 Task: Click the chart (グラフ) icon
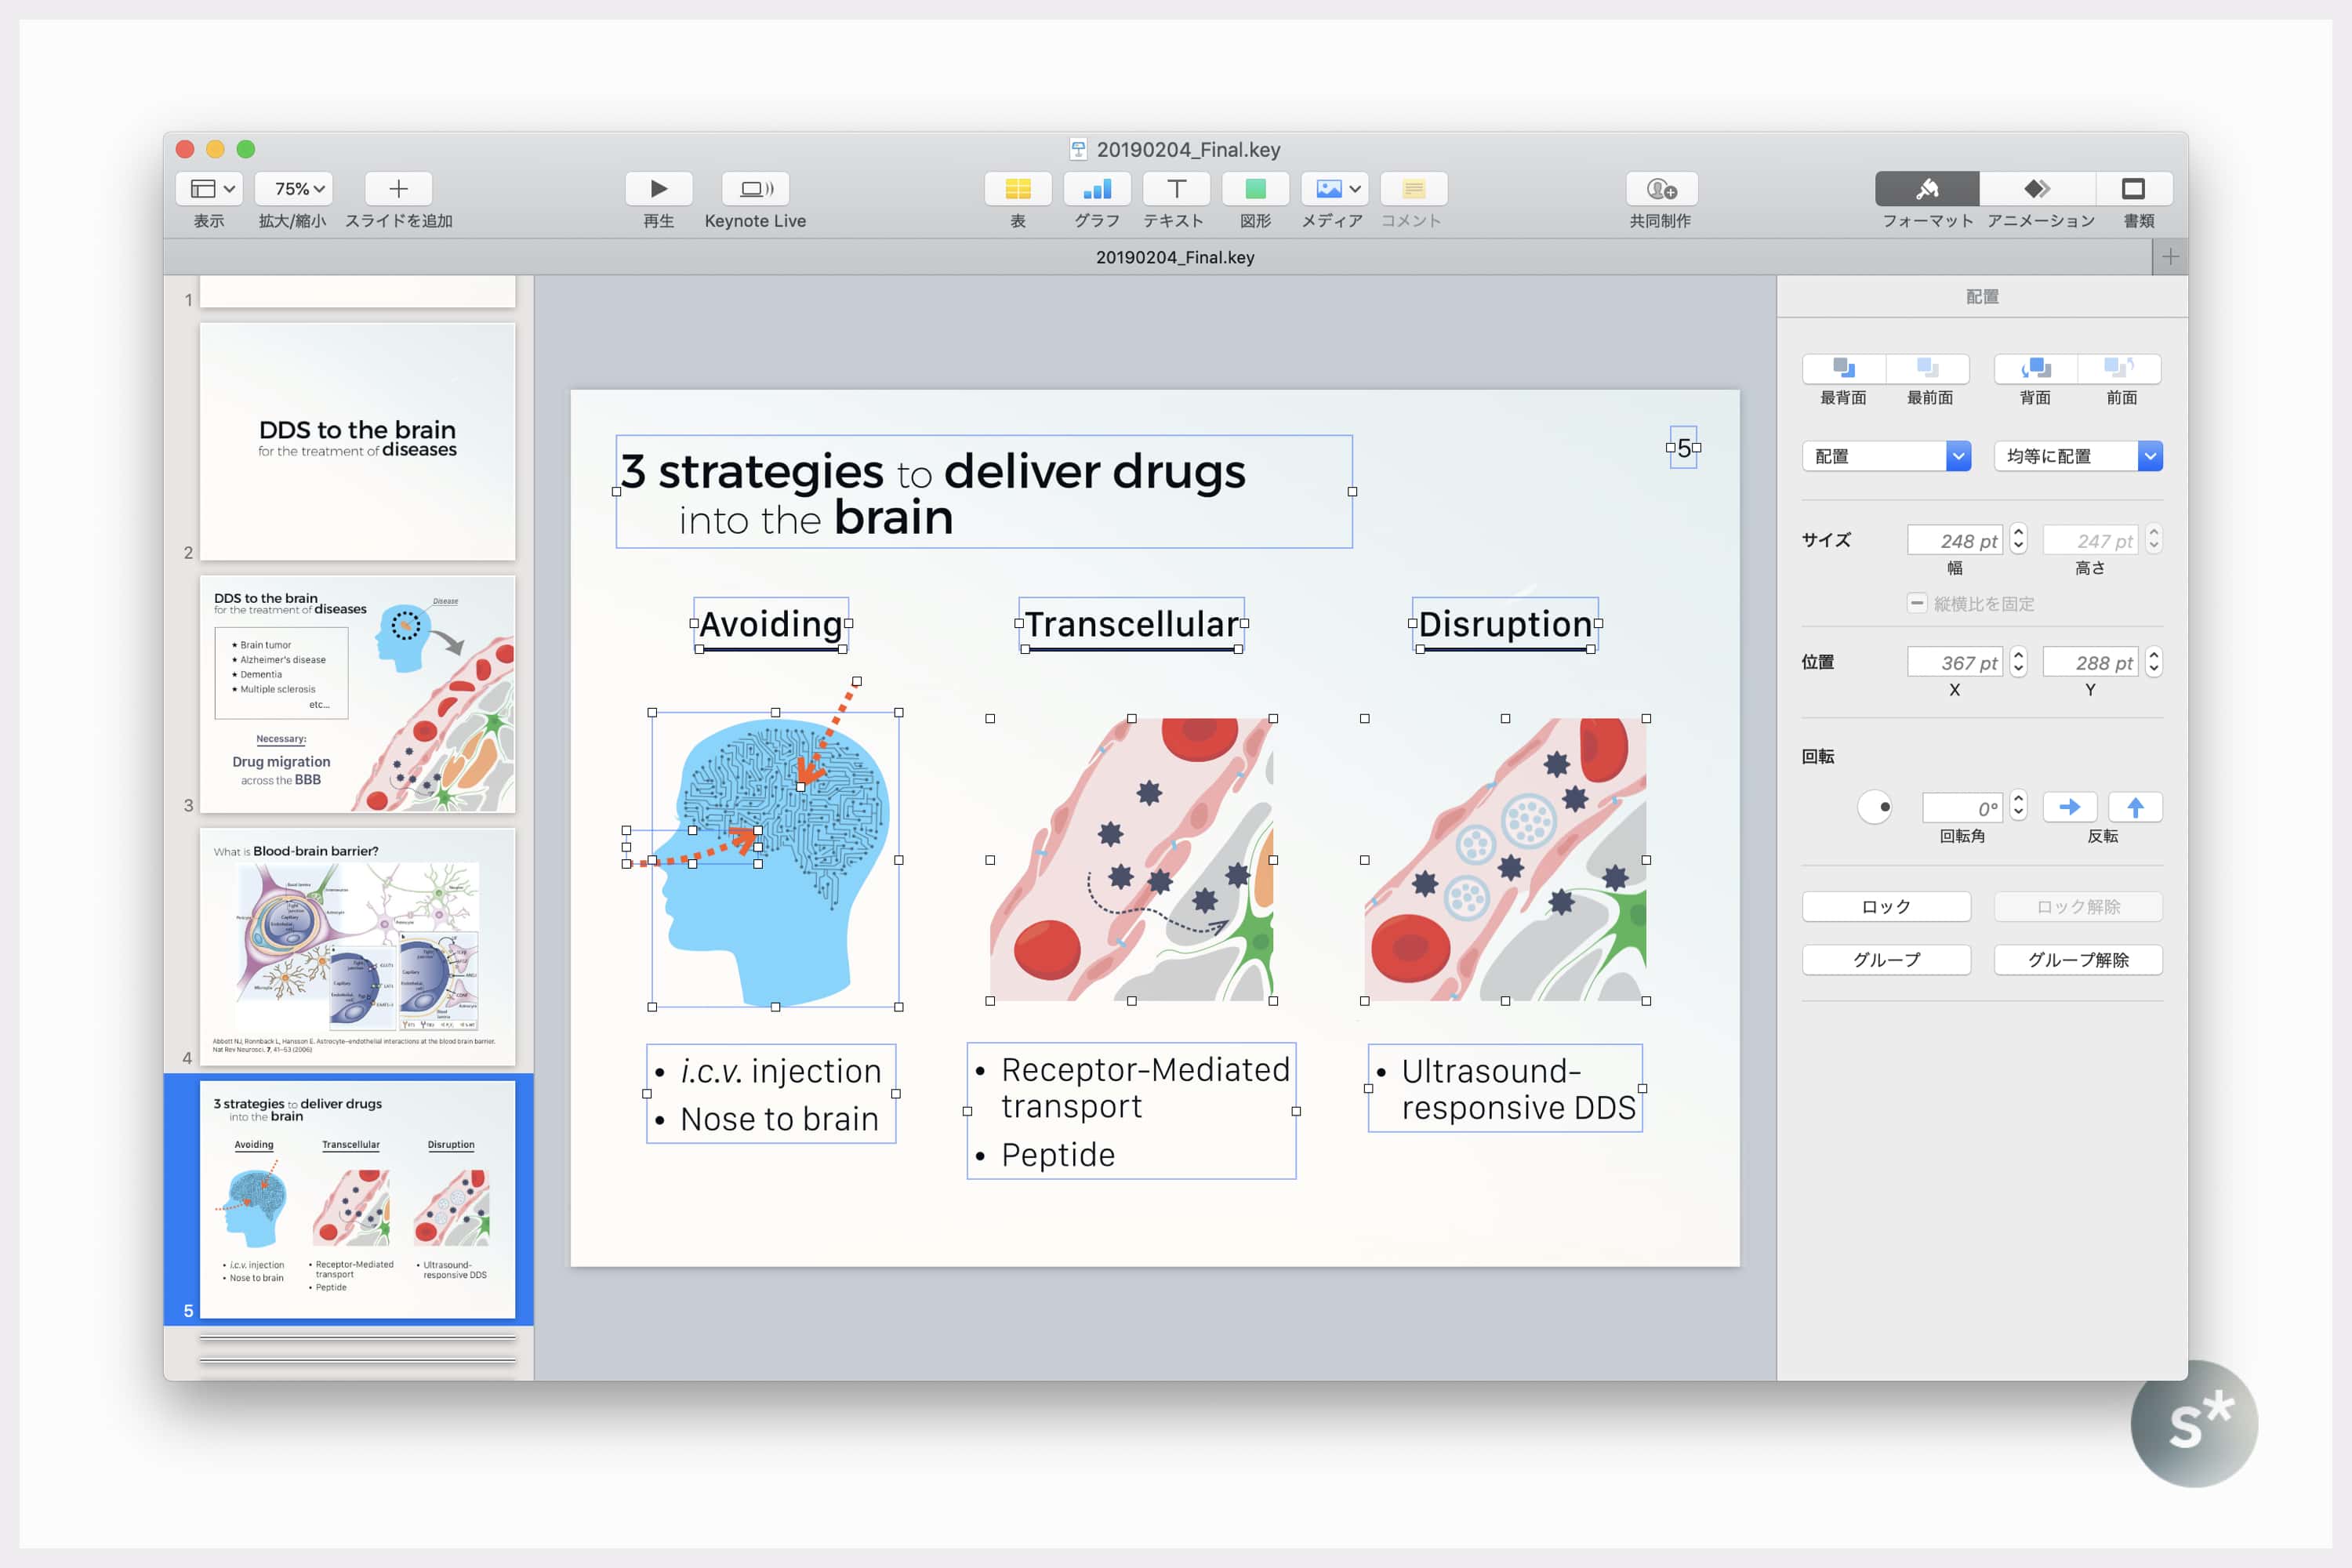click(1096, 188)
